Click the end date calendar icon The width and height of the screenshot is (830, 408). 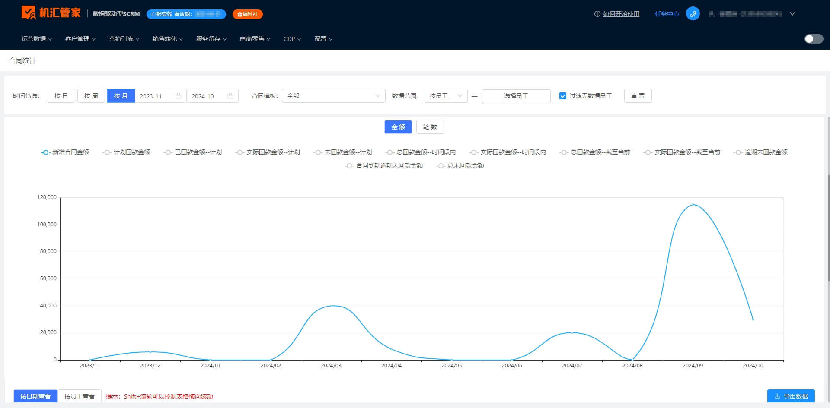pos(230,96)
